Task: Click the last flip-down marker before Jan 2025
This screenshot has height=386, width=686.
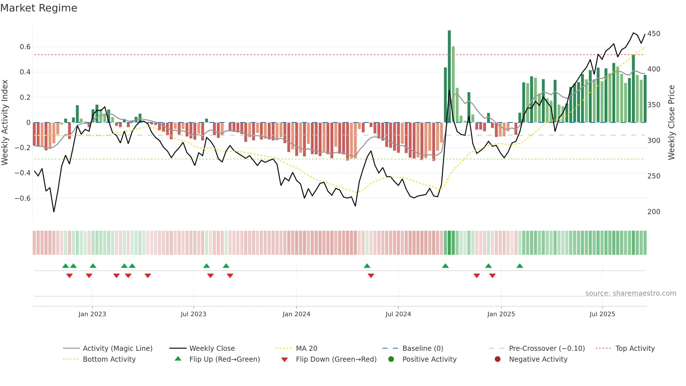Action: tap(492, 276)
